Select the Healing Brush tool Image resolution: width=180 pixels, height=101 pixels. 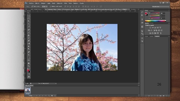pyautogui.click(x=28, y=30)
